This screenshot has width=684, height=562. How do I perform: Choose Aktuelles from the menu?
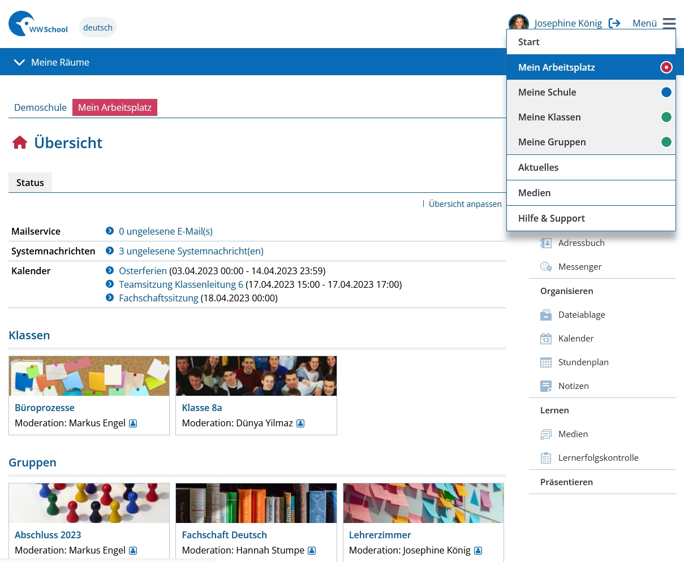[538, 167]
